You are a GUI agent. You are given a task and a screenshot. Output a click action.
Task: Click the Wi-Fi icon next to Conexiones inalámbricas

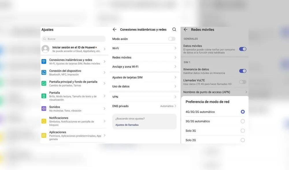click(x=44, y=61)
